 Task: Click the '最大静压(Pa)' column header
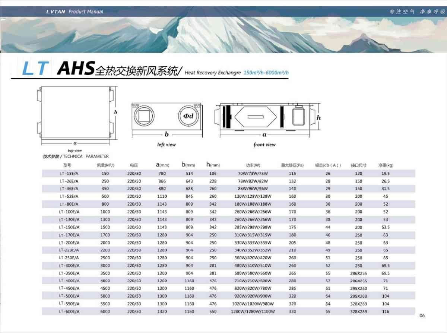[292, 165]
